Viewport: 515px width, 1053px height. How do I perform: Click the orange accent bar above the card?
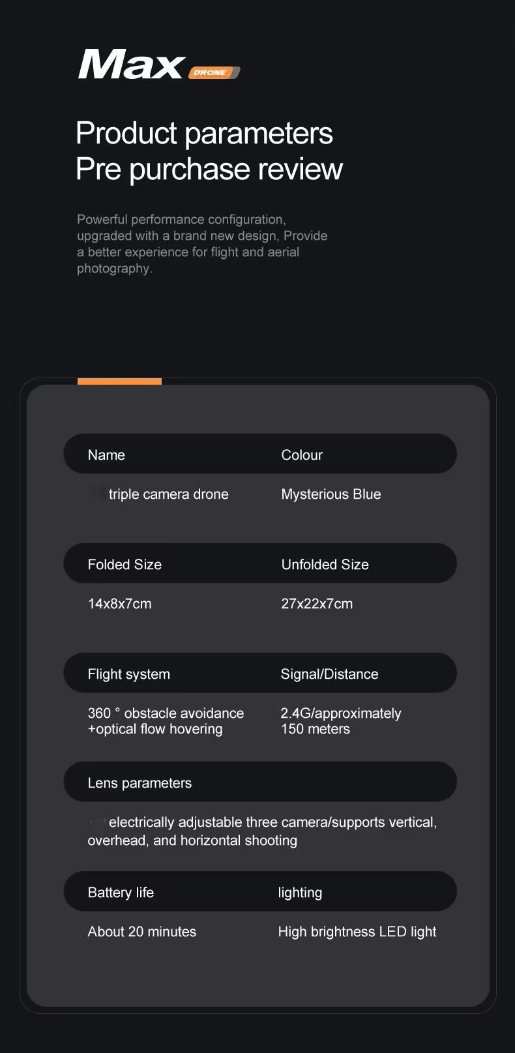click(x=119, y=381)
